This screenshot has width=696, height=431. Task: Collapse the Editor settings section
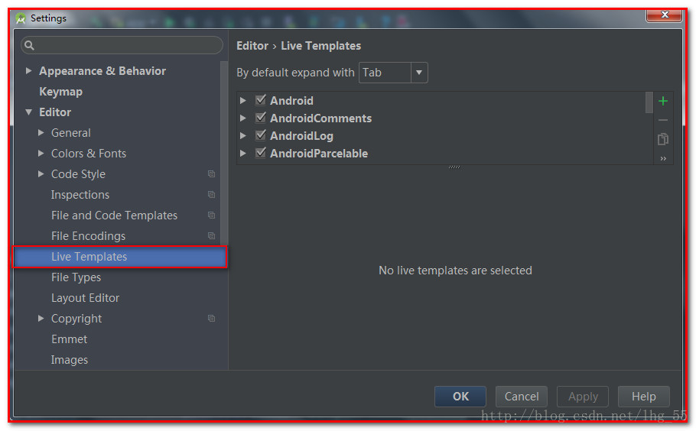pos(29,112)
